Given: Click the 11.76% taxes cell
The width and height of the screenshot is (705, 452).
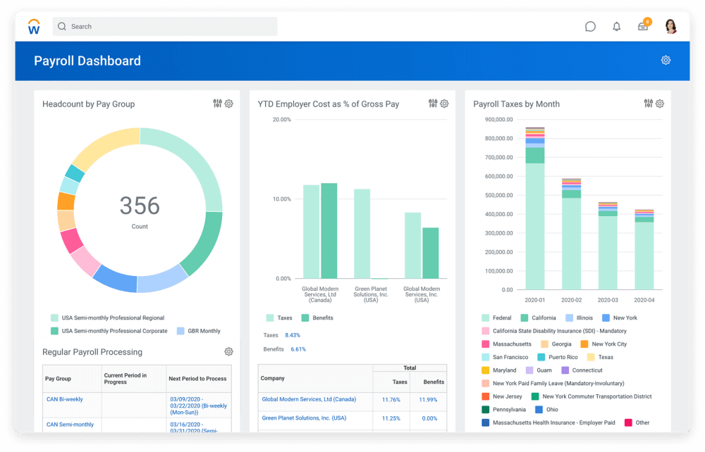Looking at the screenshot, I should coord(391,399).
